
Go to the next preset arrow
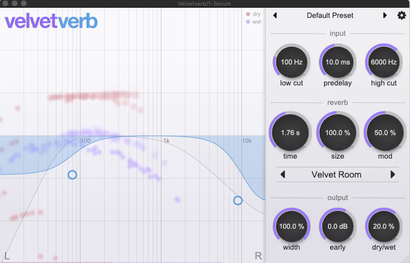click(385, 15)
